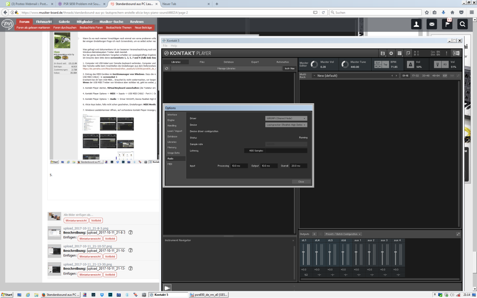Switch to Libraries browser tab

(176, 62)
